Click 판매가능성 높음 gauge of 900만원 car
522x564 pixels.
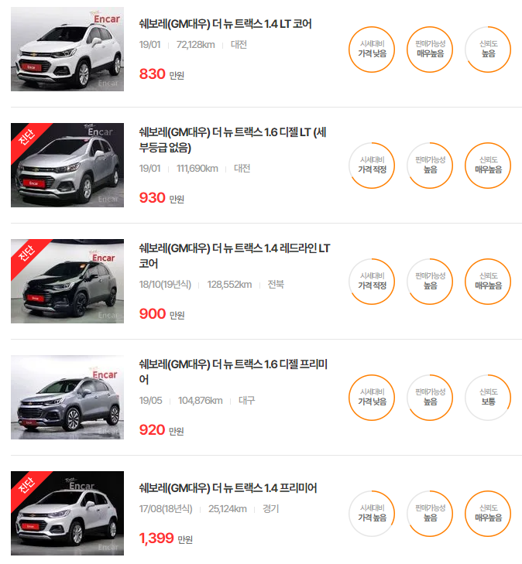coord(430,282)
